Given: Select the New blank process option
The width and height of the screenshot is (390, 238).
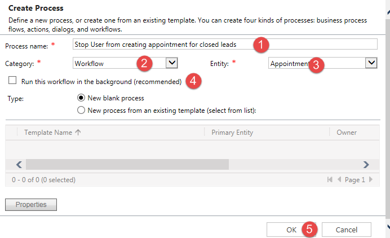Looking at the screenshot, I should coord(81,98).
